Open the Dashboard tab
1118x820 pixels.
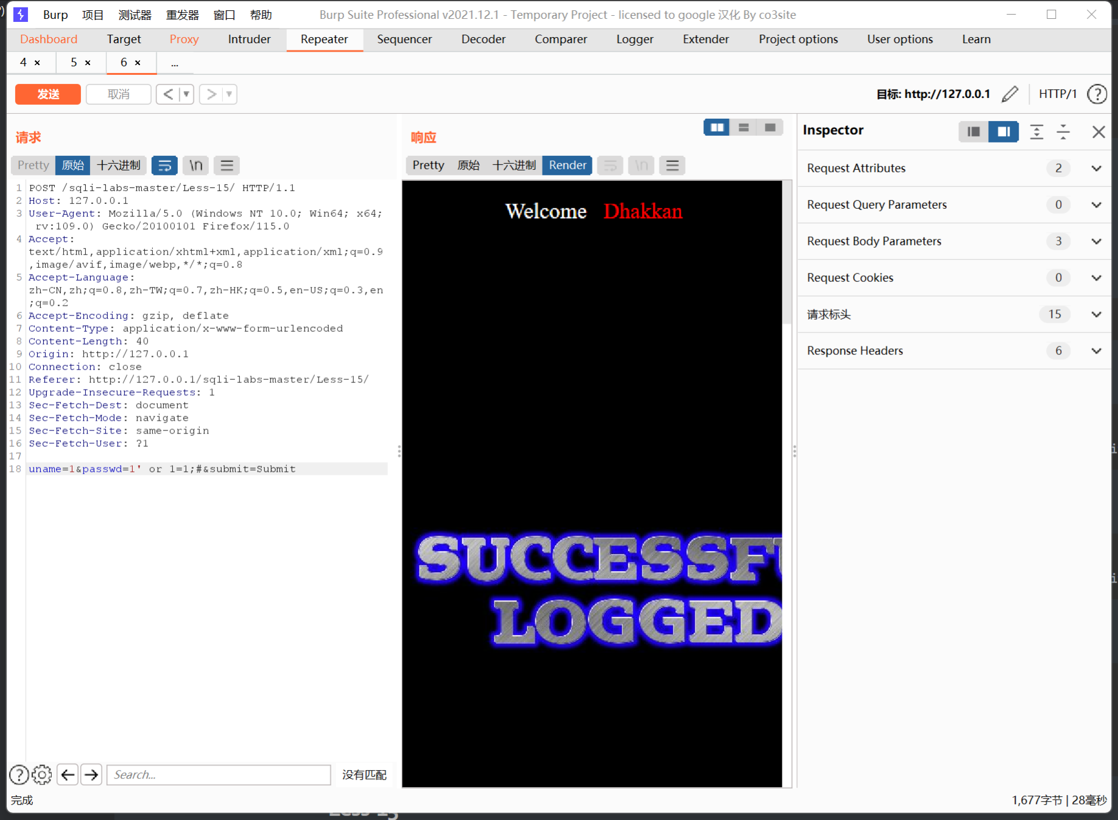[x=49, y=40]
